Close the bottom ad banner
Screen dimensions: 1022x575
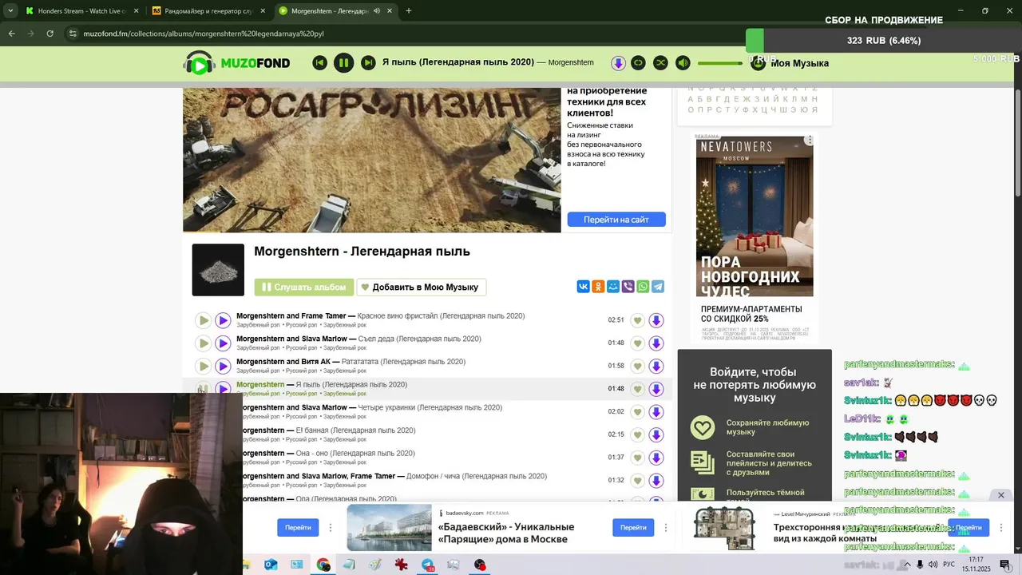(1000, 495)
